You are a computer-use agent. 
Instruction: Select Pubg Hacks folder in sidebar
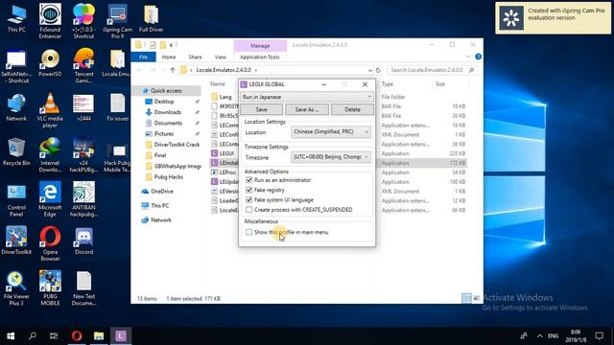(x=169, y=176)
